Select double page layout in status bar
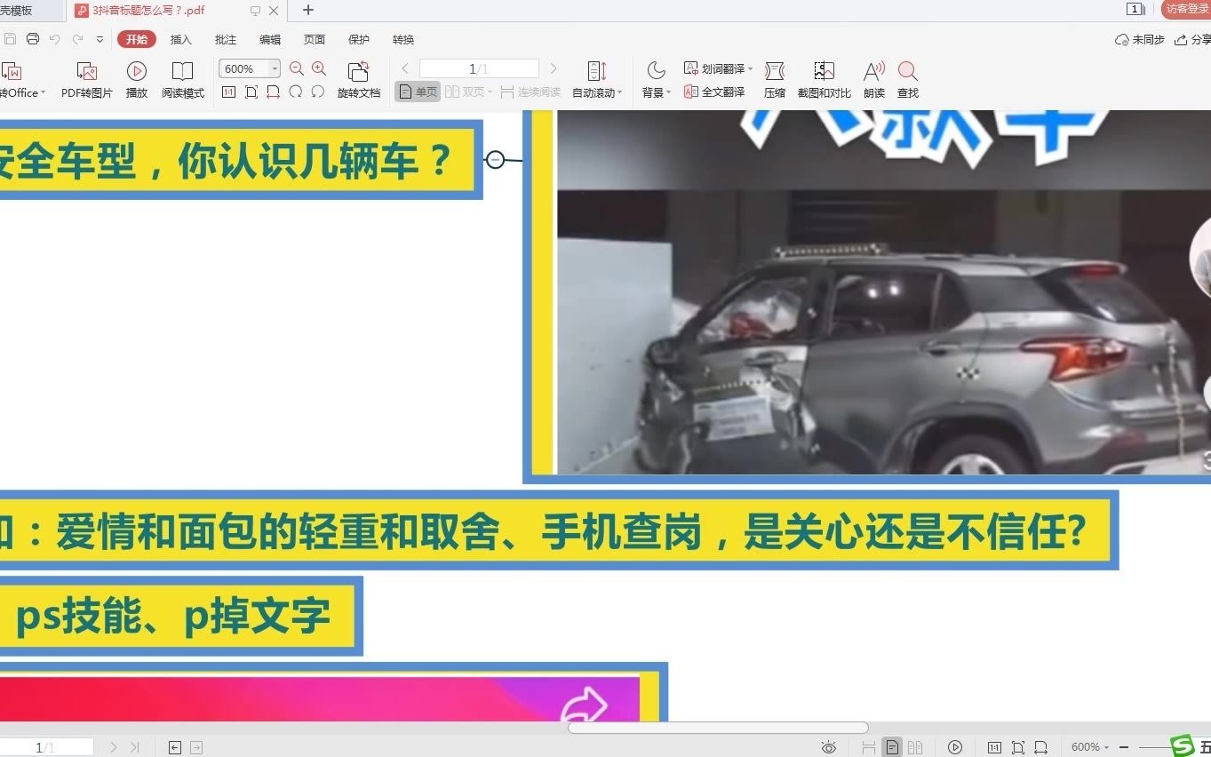1211x757 pixels. (x=915, y=747)
